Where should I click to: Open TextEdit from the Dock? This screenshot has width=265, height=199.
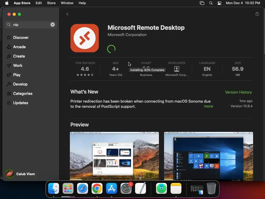[141, 188]
